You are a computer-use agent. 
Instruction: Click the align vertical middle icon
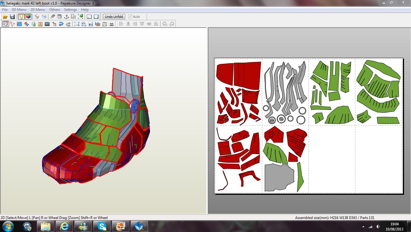(x=149, y=24)
